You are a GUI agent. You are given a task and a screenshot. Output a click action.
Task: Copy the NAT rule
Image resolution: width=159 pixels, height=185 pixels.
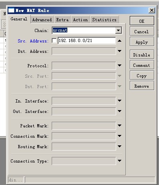pos(142,76)
